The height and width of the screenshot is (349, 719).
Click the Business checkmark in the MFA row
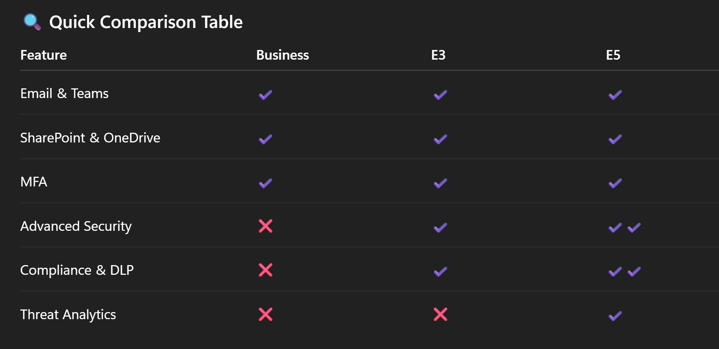tap(265, 183)
